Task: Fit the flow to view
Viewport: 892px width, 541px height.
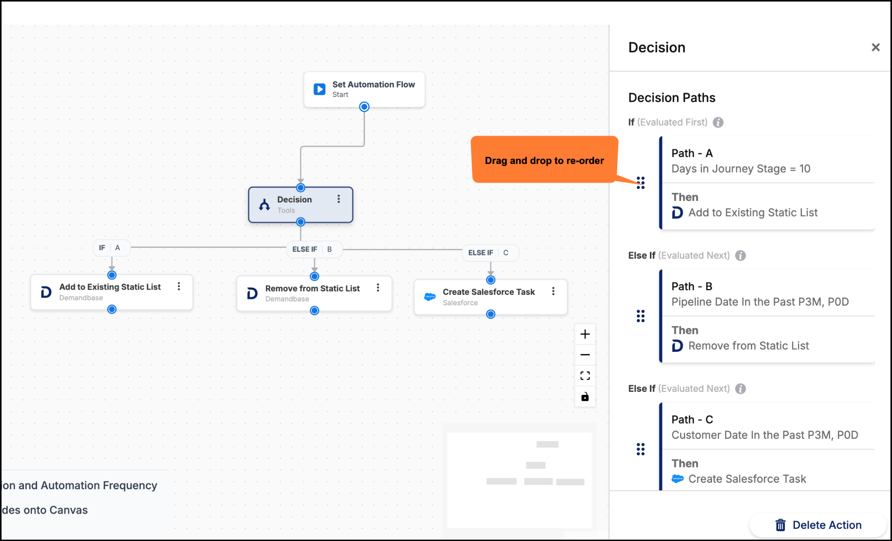Action: (x=585, y=376)
